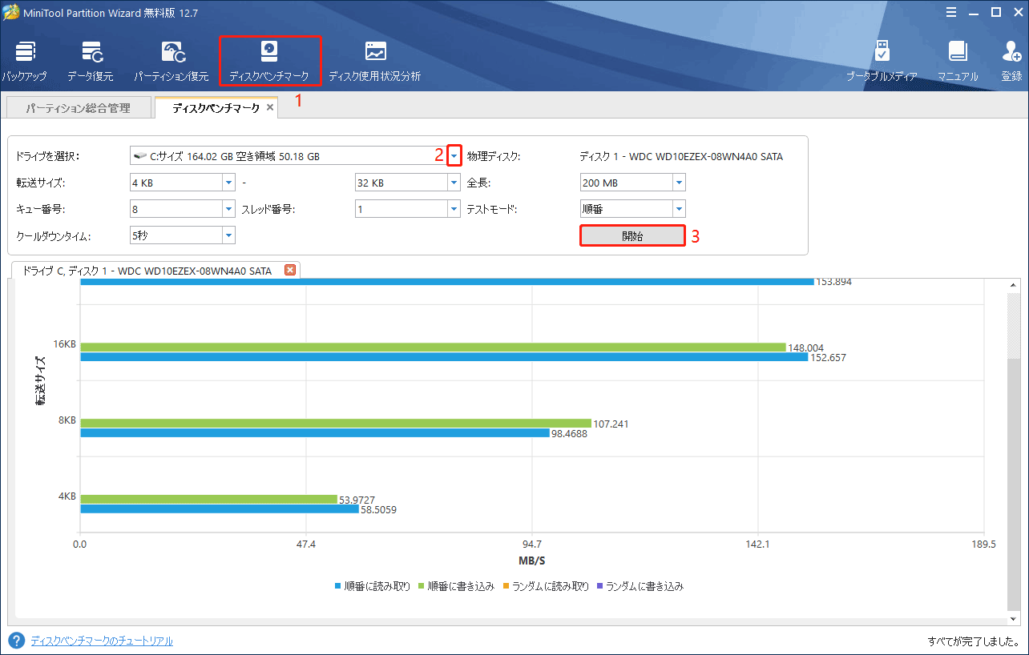
Task: Expand the 全長 200 MB dropdown
Action: pos(679,183)
